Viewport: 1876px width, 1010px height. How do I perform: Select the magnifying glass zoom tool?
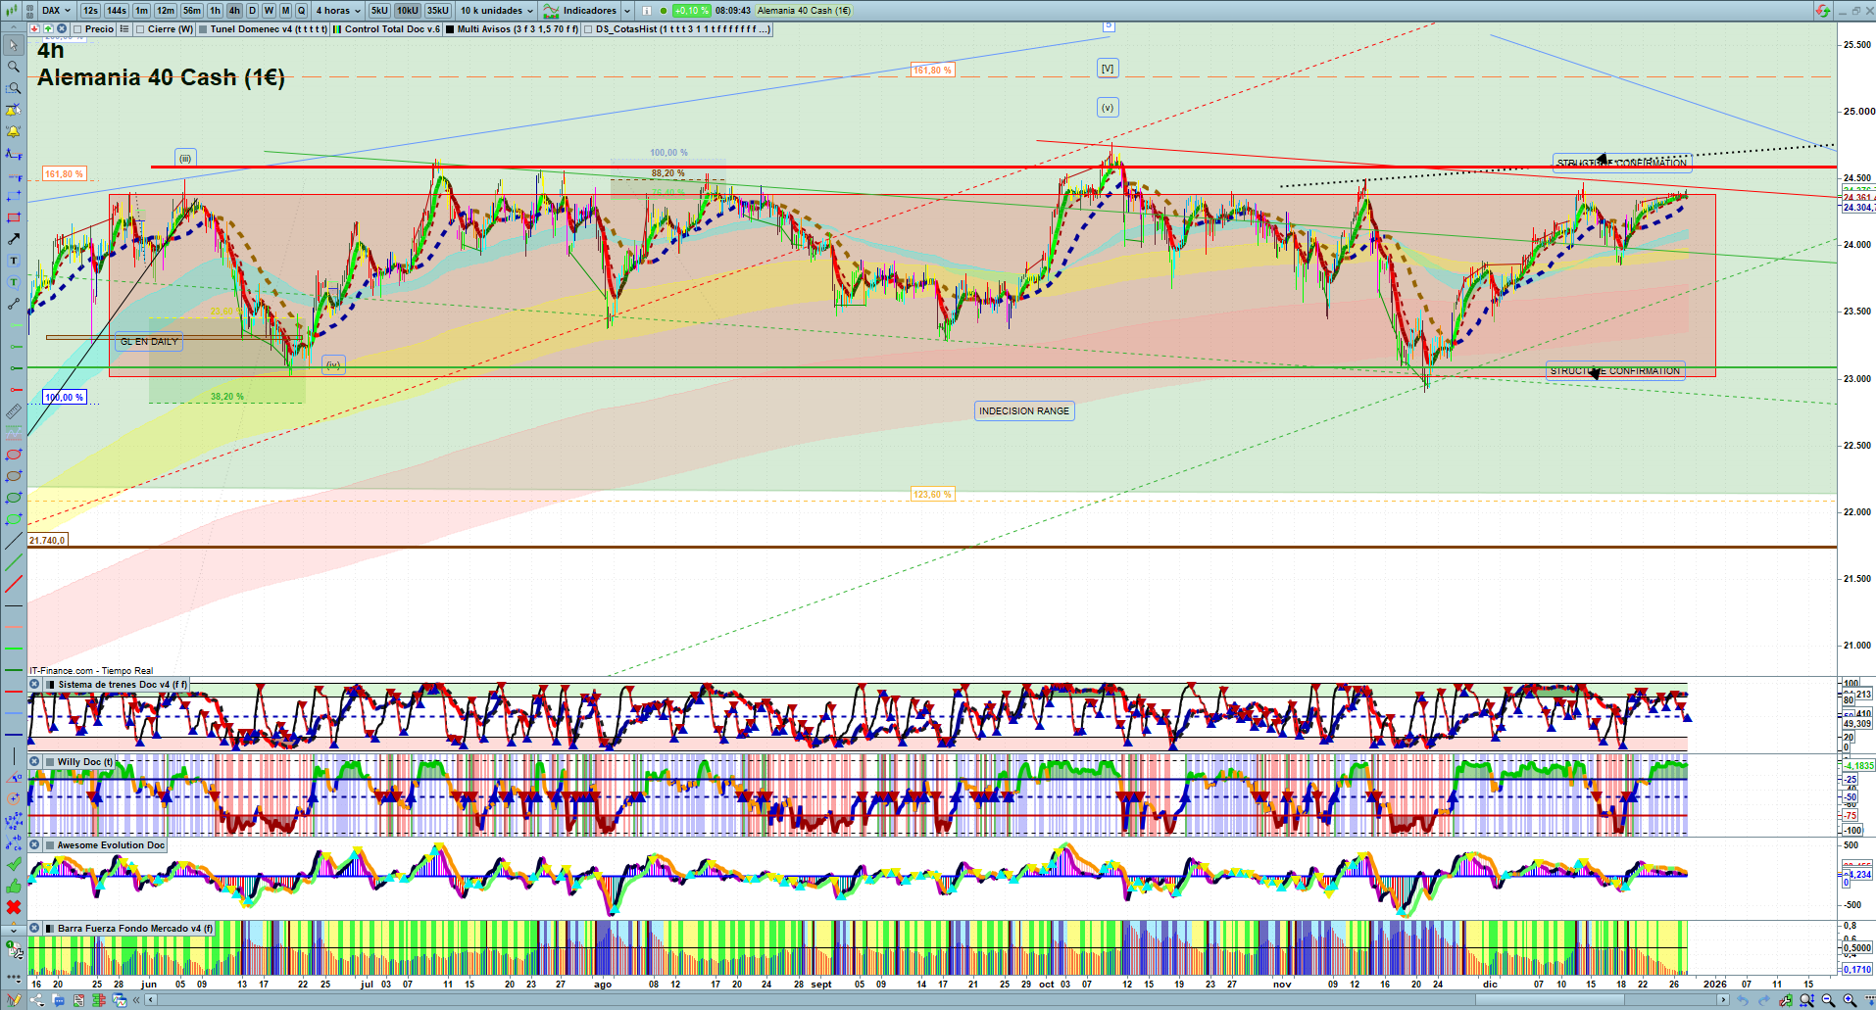14,67
